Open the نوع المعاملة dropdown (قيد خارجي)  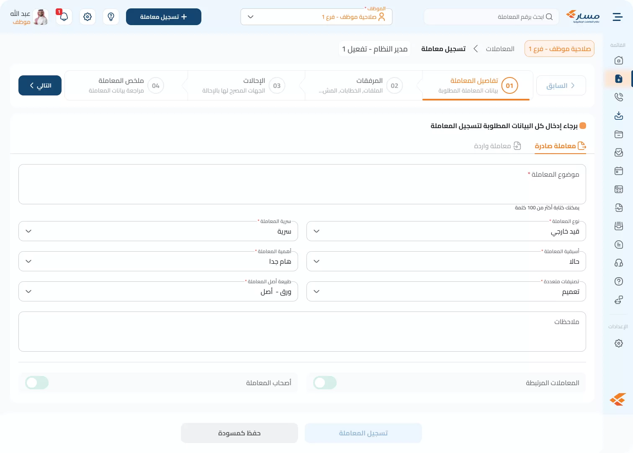[x=446, y=231]
